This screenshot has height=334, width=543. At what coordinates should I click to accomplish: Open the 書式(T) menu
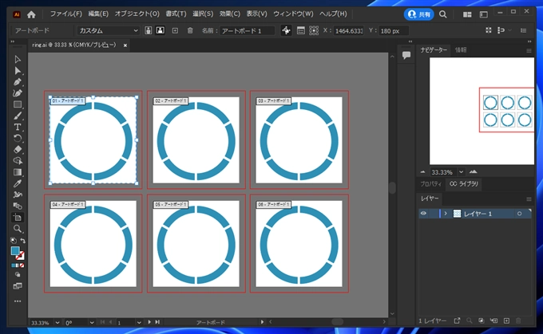point(176,14)
